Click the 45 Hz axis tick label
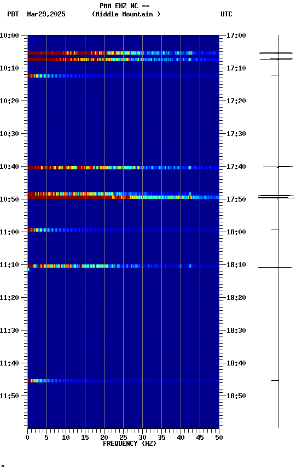Image resolution: width=302 pixels, height=472 pixels. 200,438
